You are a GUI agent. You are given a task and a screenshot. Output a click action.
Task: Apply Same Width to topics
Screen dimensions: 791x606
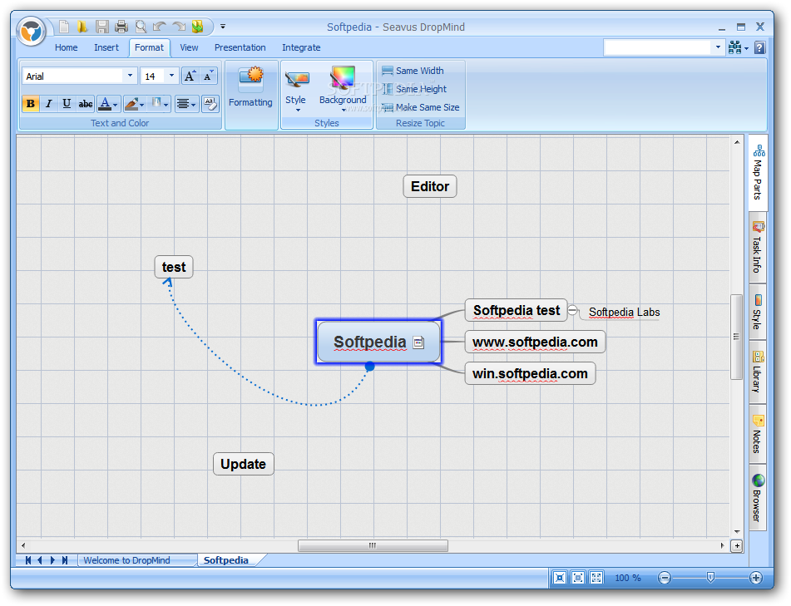click(413, 71)
